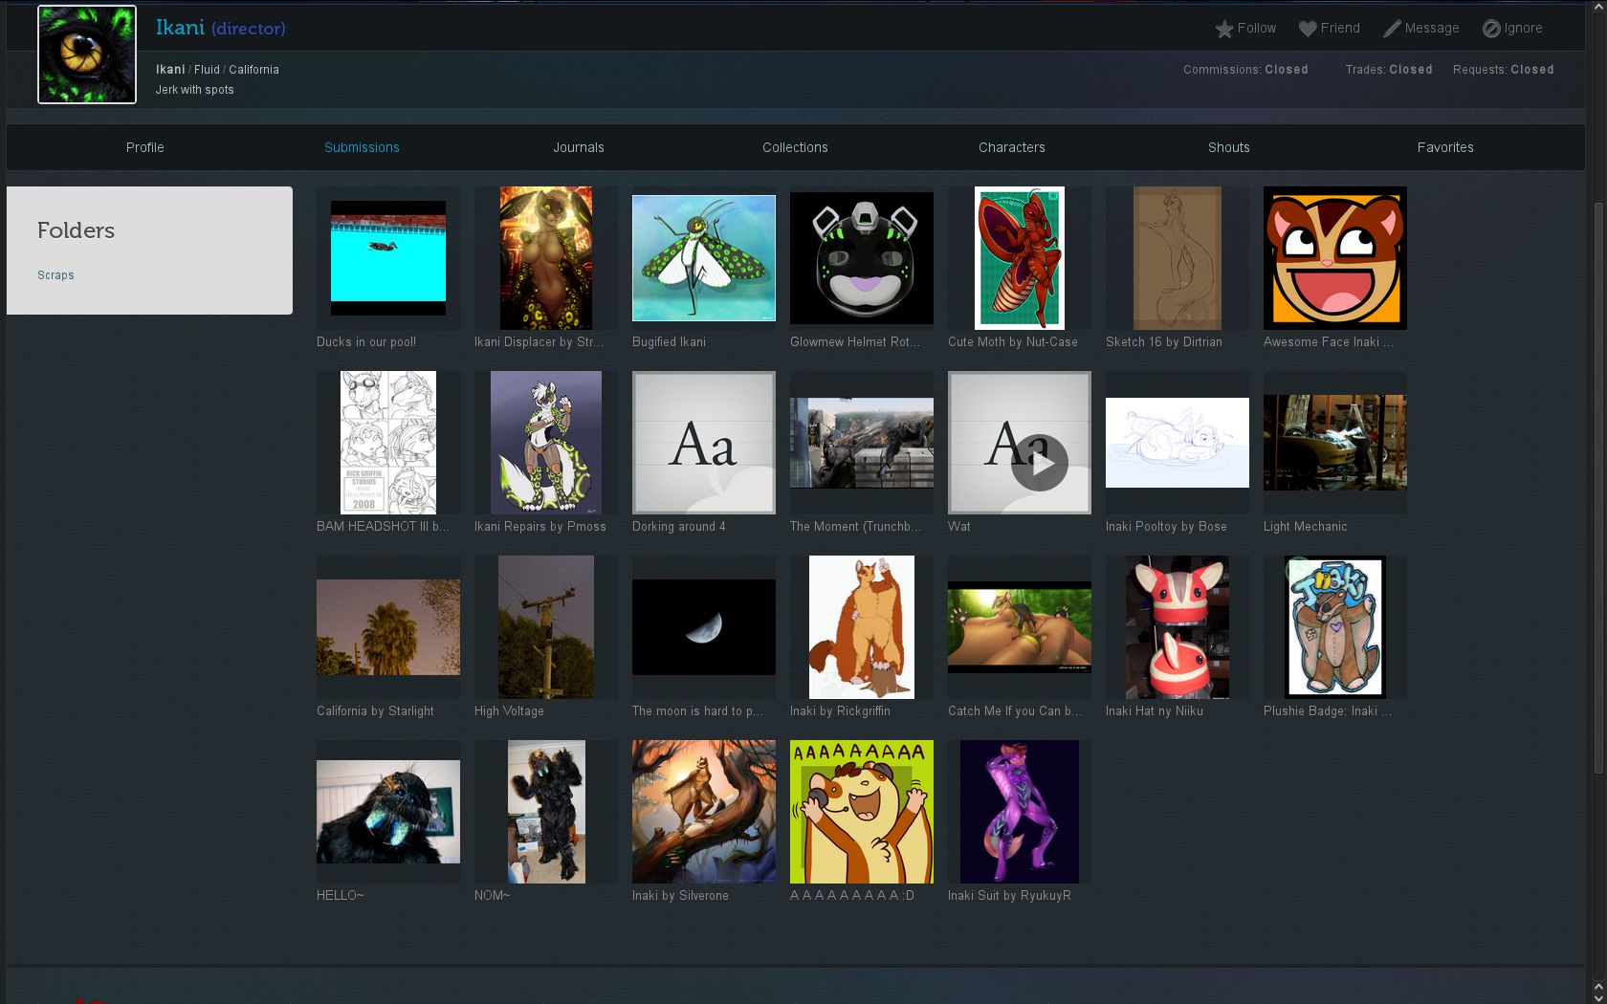The height and width of the screenshot is (1004, 1607).
Task: Open A A A A A :D thumbnail
Action: [862, 812]
